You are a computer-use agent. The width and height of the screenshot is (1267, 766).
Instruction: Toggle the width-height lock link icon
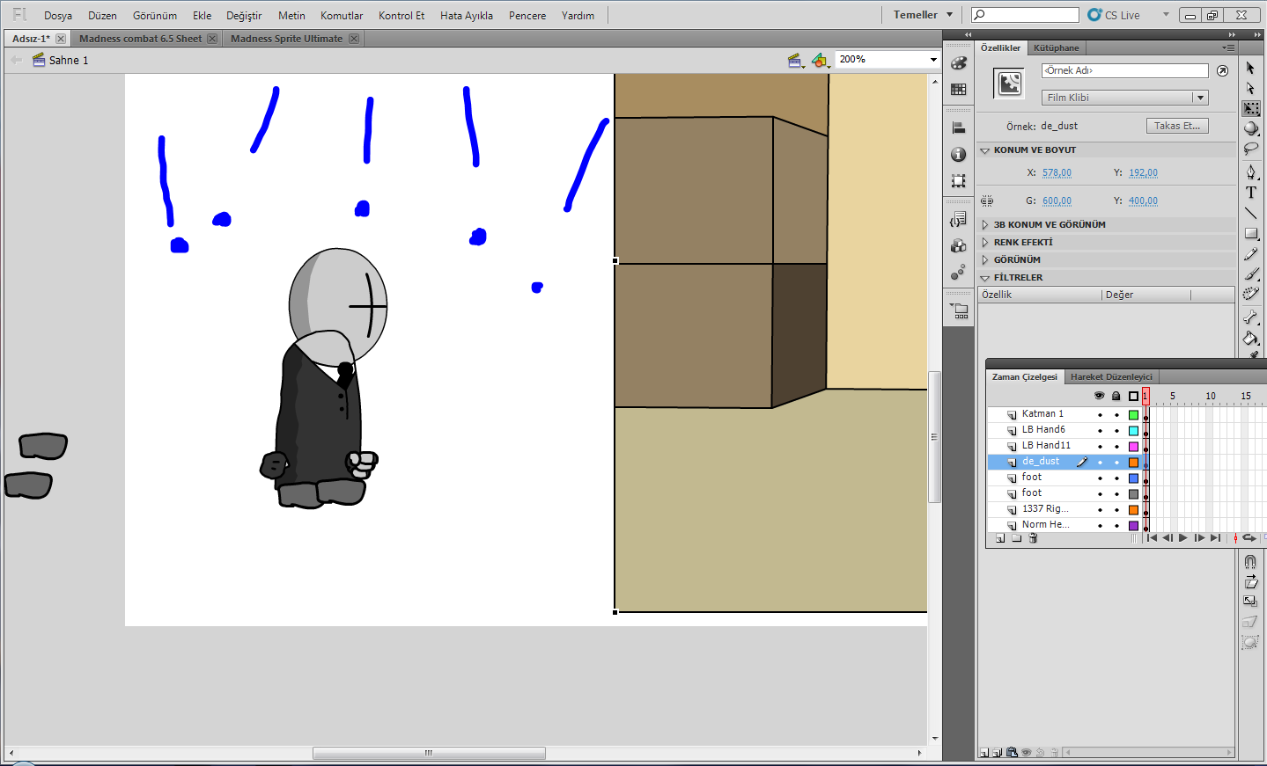(x=987, y=201)
